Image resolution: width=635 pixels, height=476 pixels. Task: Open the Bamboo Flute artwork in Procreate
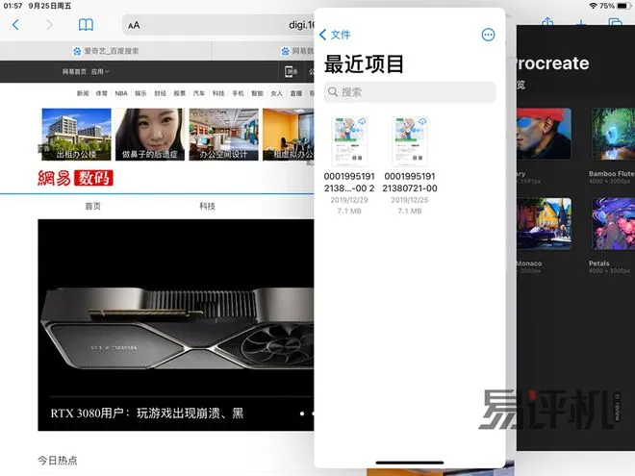(x=613, y=134)
